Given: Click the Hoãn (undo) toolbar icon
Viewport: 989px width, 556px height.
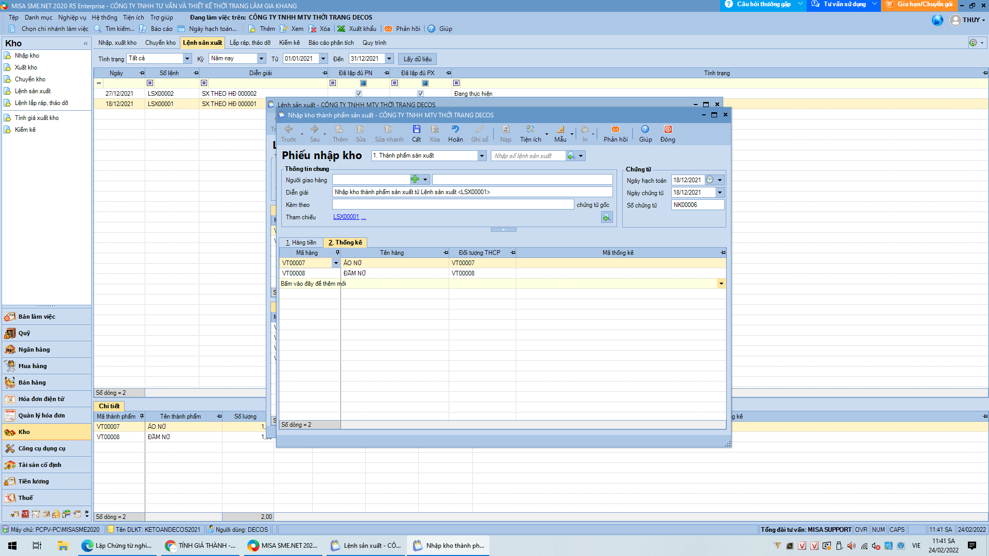Looking at the screenshot, I should [455, 129].
